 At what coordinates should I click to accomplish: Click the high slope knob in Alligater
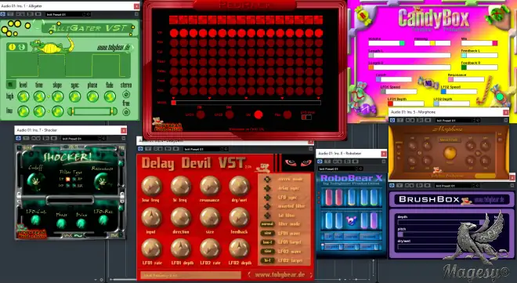pos(57,96)
